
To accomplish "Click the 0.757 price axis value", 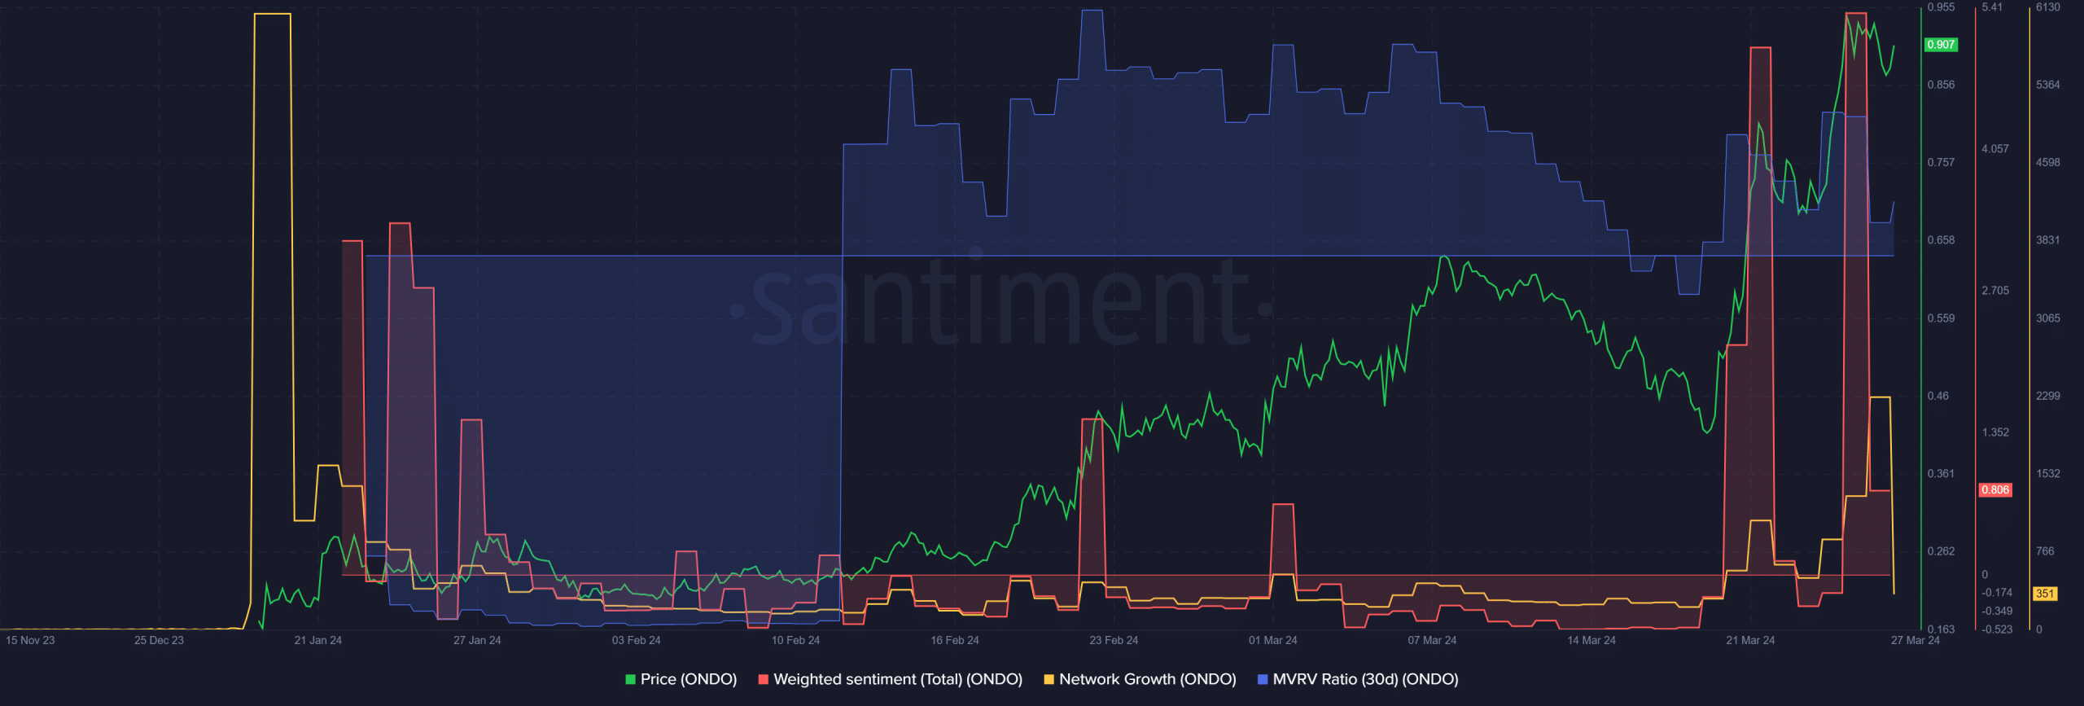I will click(1941, 163).
